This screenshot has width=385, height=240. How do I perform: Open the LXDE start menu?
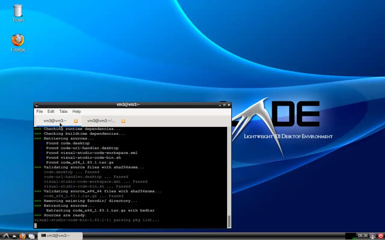[5, 236]
